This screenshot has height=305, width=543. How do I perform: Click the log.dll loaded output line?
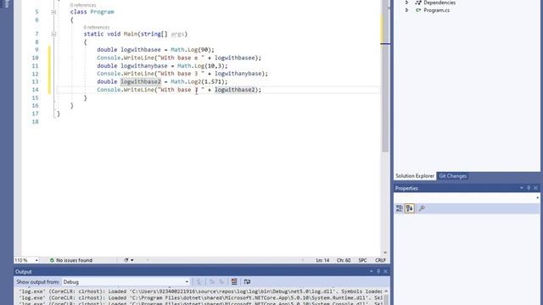click(200, 291)
